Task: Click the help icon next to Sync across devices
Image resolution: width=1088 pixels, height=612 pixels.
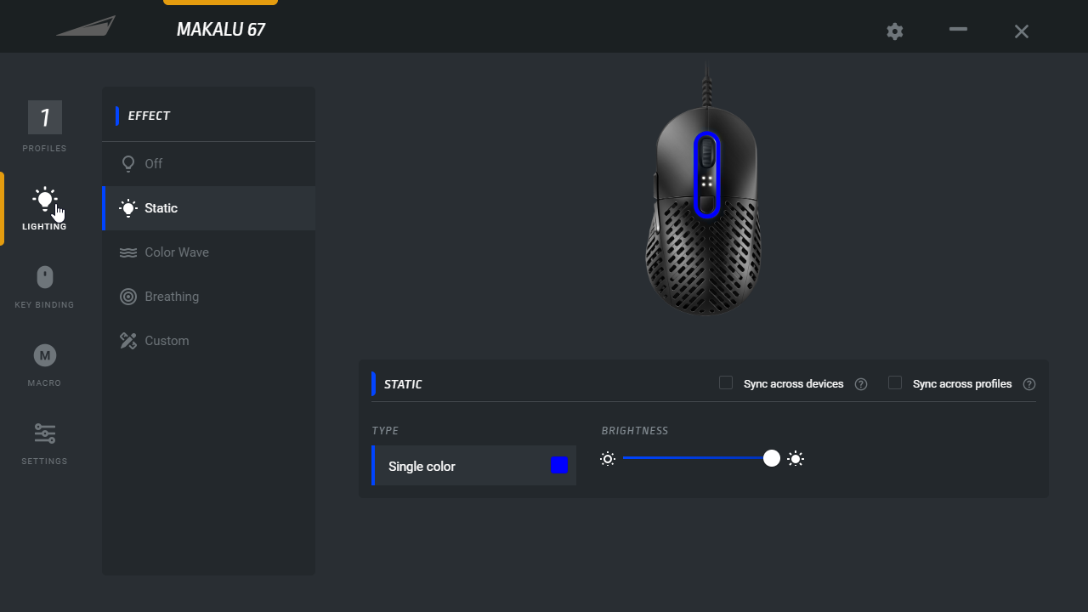Action: tap(861, 384)
